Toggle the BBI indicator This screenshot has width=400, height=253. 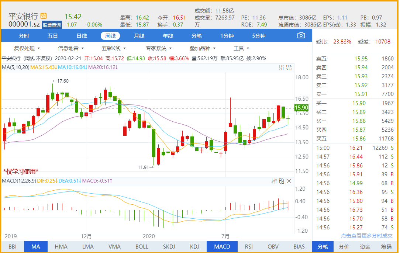click(13, 247)
